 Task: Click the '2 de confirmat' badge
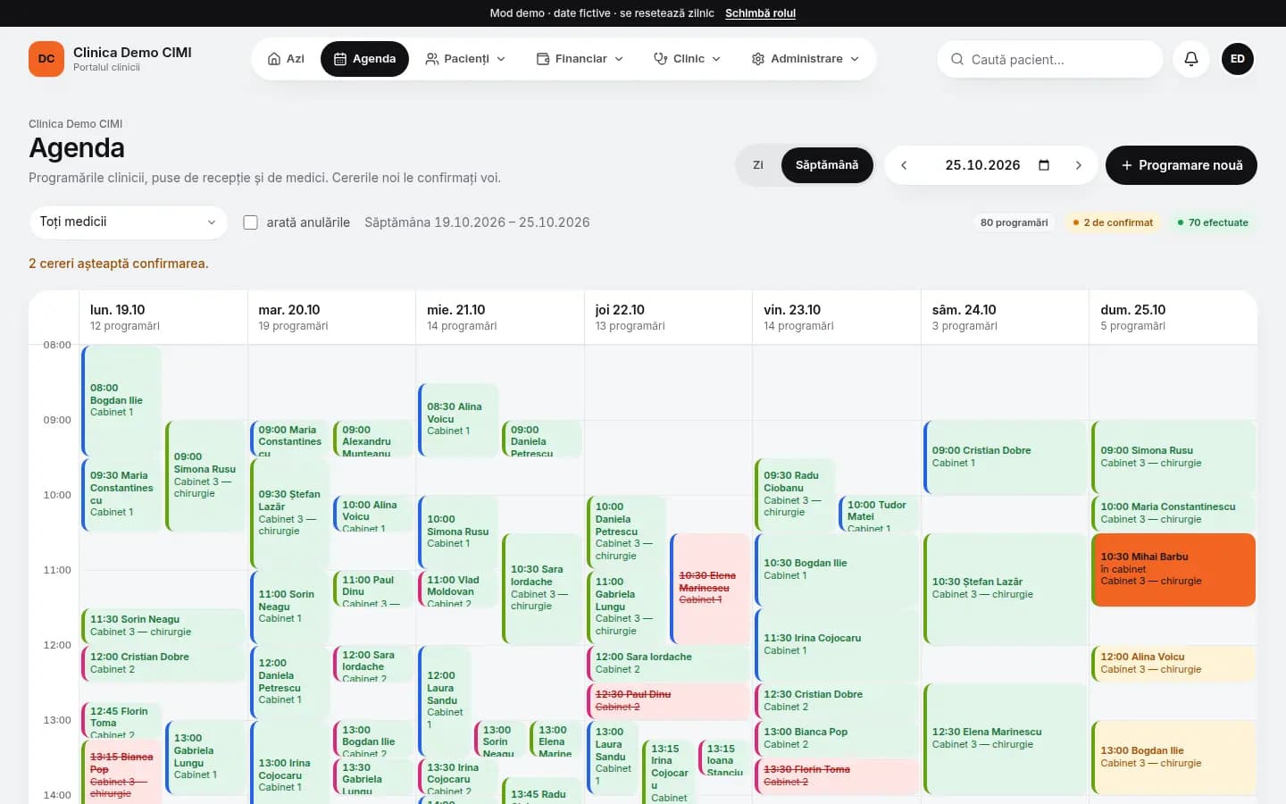pos(1113,222)
